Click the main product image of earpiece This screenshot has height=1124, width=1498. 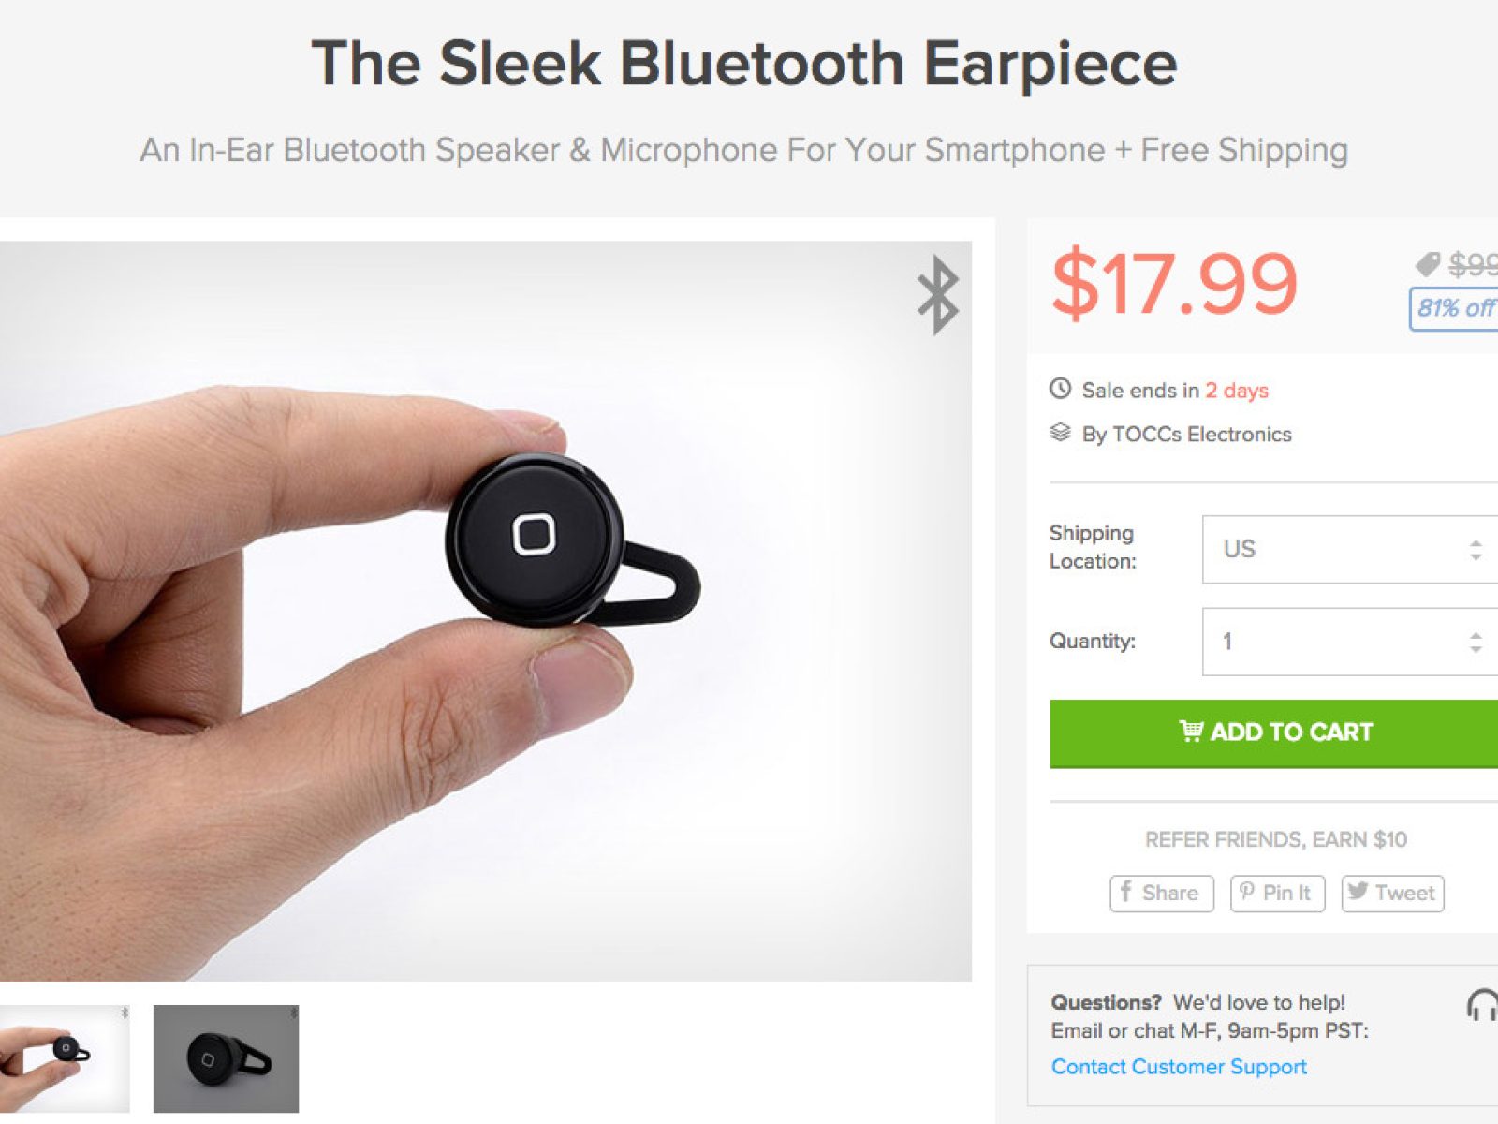click(x=486, y=611)
